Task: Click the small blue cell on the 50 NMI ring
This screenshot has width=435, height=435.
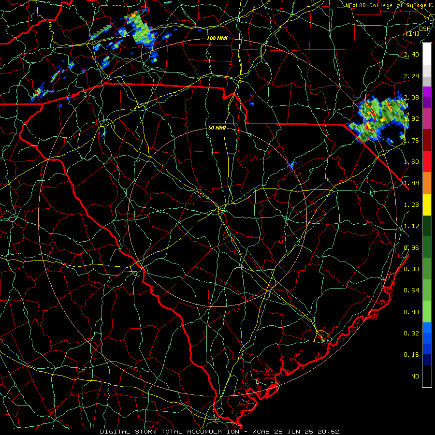Action: coord(291,165)
